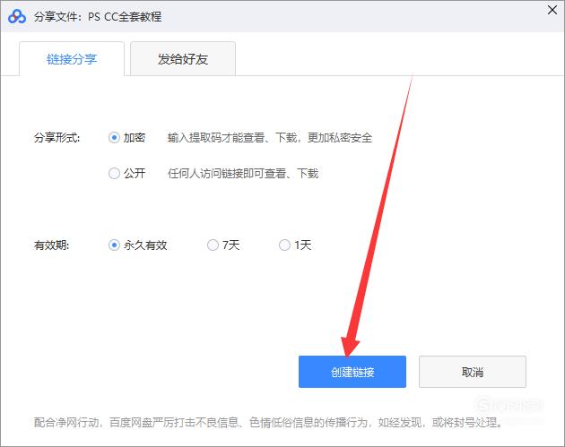
Task: Click the 分享形式 label
Action: (56, 137)
